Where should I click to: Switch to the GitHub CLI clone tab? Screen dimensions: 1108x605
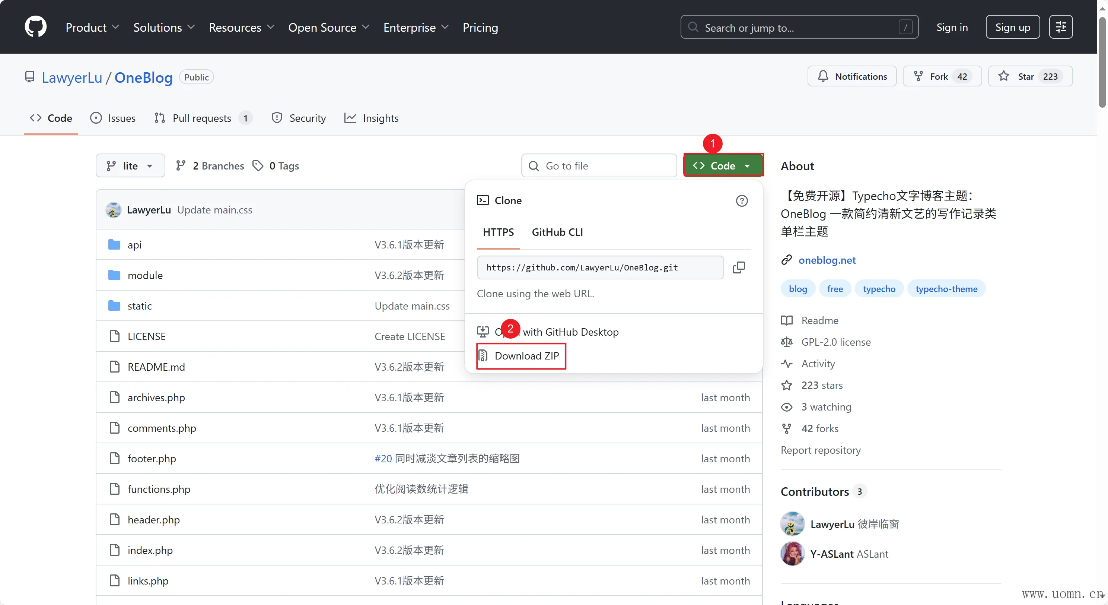point(557,232)
